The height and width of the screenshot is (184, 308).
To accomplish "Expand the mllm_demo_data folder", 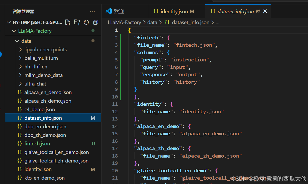I will pyautogui.click(x=21, y=75).
